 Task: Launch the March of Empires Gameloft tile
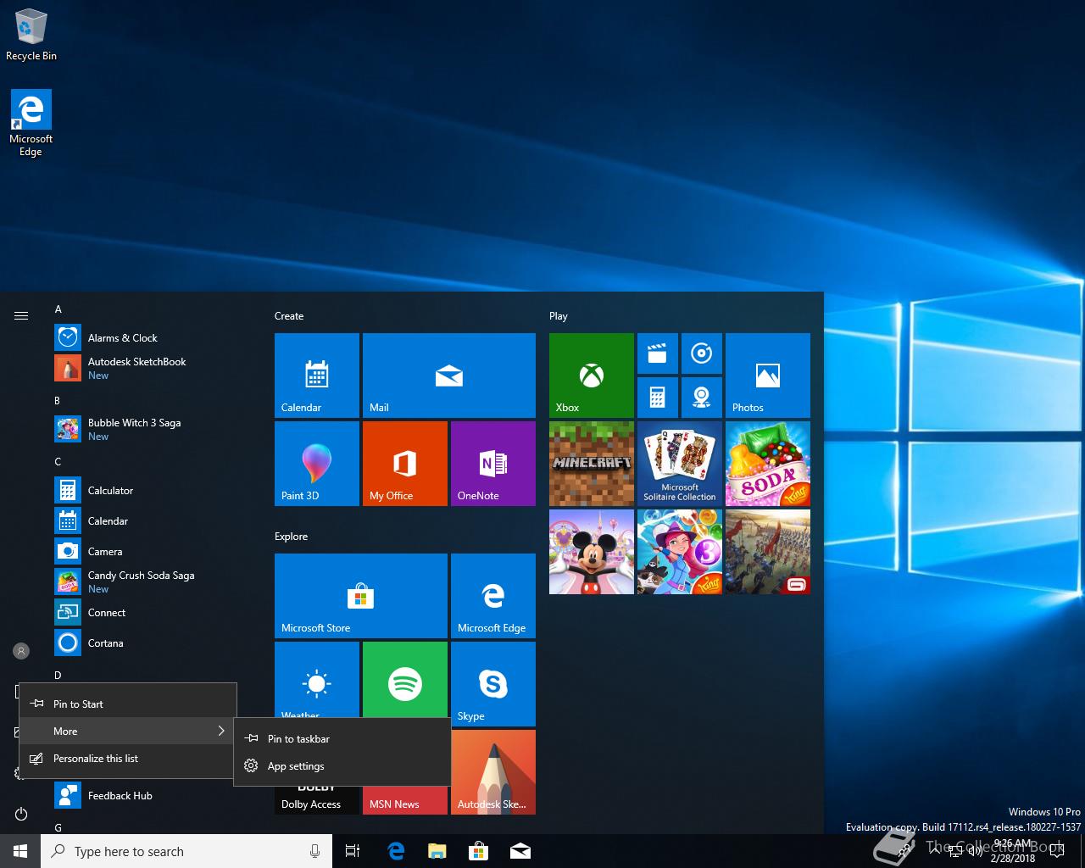tap(767, 551)
